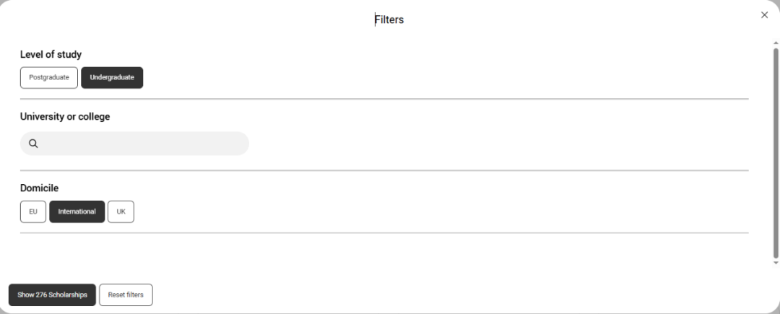Screen dimensions: 780x314
Task: Close the Filters dialog with X
Action: point(764,15)
